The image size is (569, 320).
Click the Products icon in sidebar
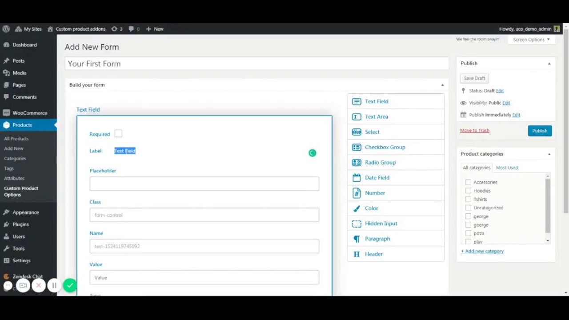[6, 125]
